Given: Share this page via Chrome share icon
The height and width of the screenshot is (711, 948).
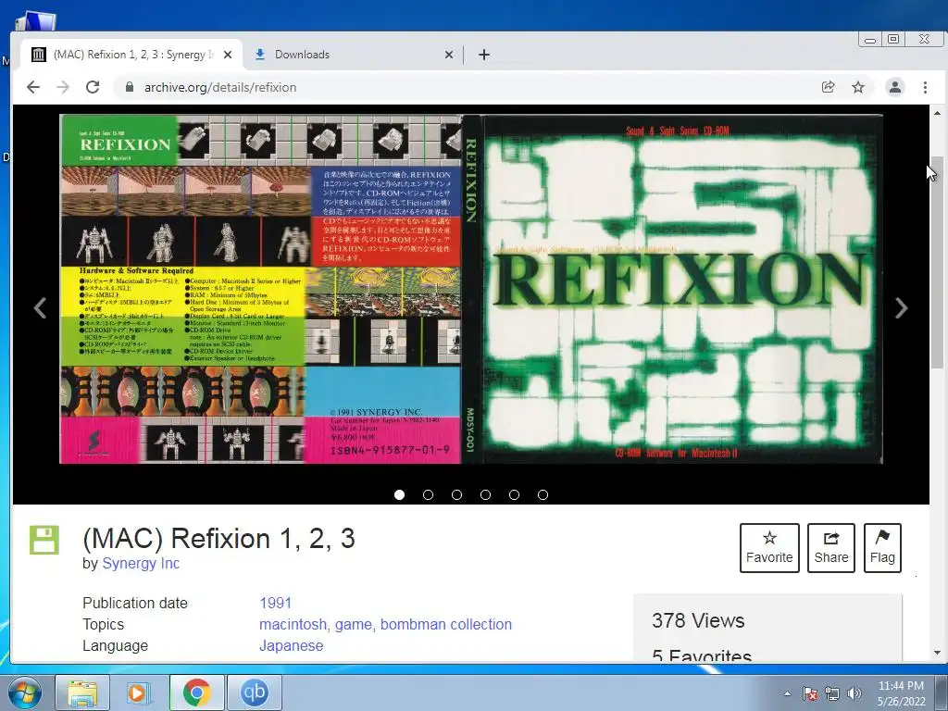Looking at the screenshot, I should (829, 87).
